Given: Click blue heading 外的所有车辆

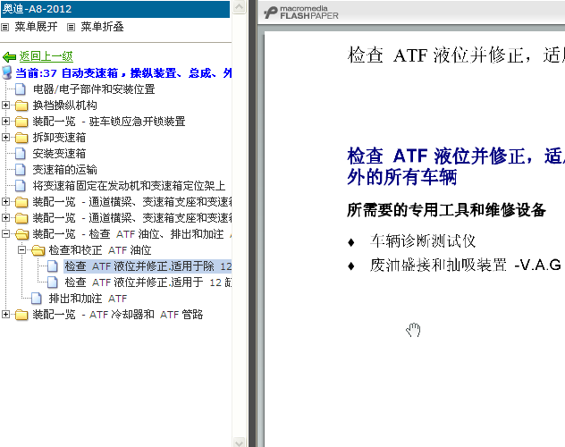Looking at the screenshot, I should [402, 177].
